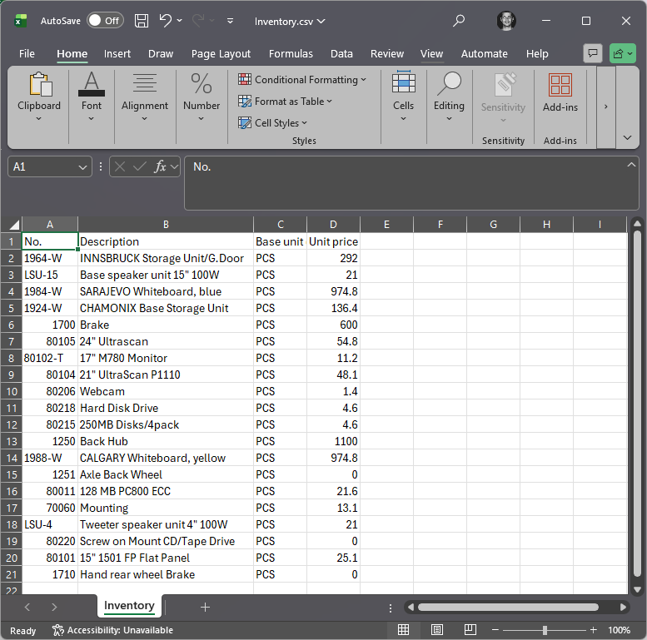Click the Select All corner triangle

click(x=13, y=225)
